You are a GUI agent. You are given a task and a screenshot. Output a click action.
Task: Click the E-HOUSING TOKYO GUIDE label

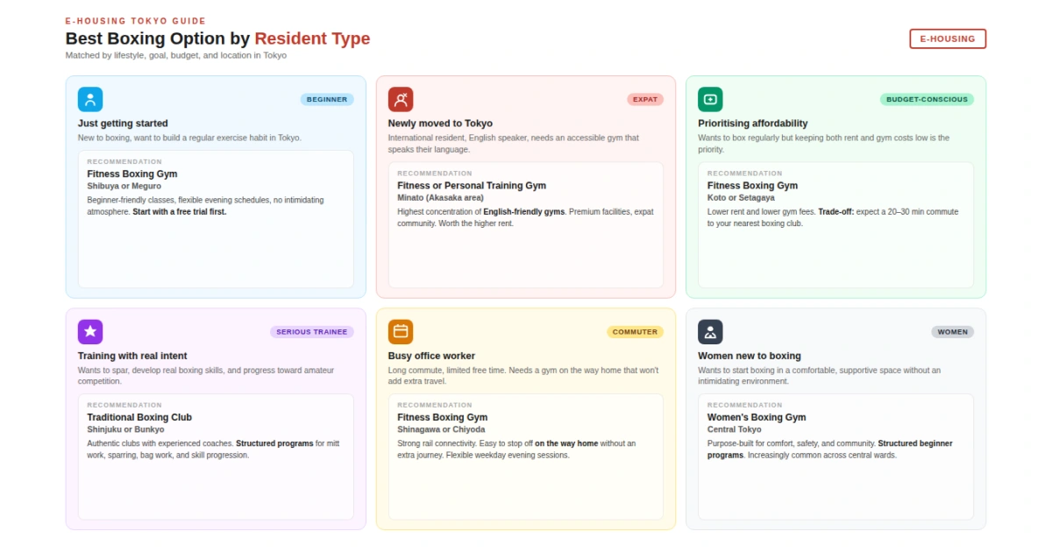pos(136,21)
